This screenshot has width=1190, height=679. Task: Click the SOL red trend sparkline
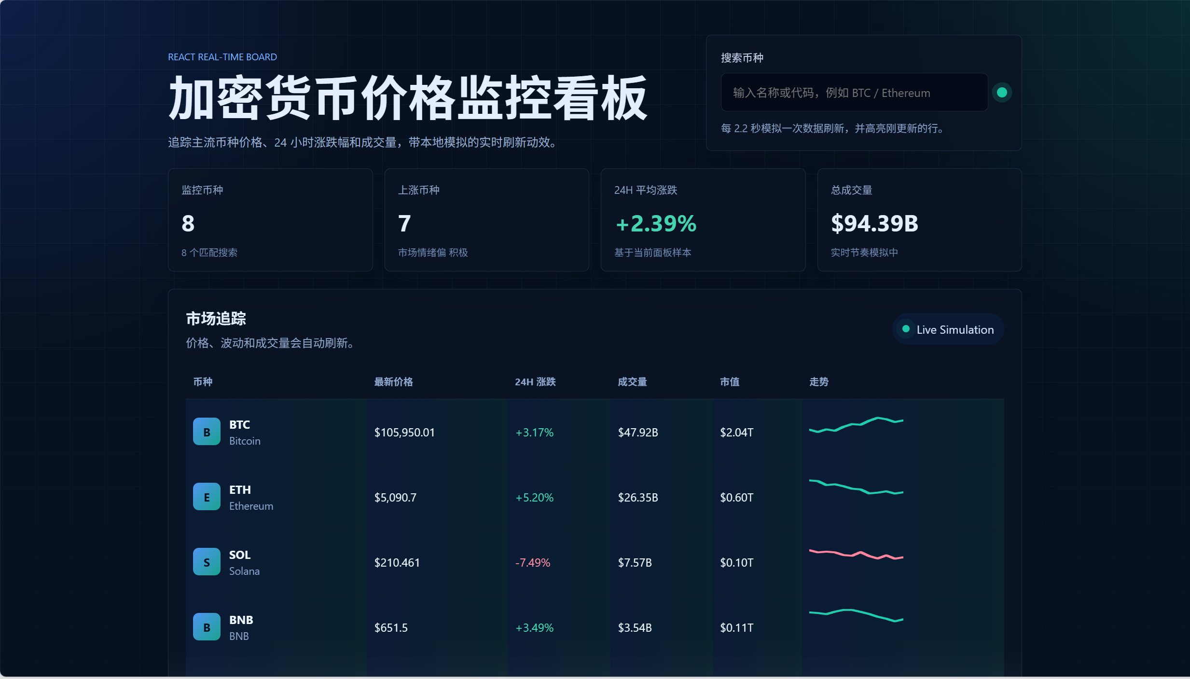tap(856, 554)
